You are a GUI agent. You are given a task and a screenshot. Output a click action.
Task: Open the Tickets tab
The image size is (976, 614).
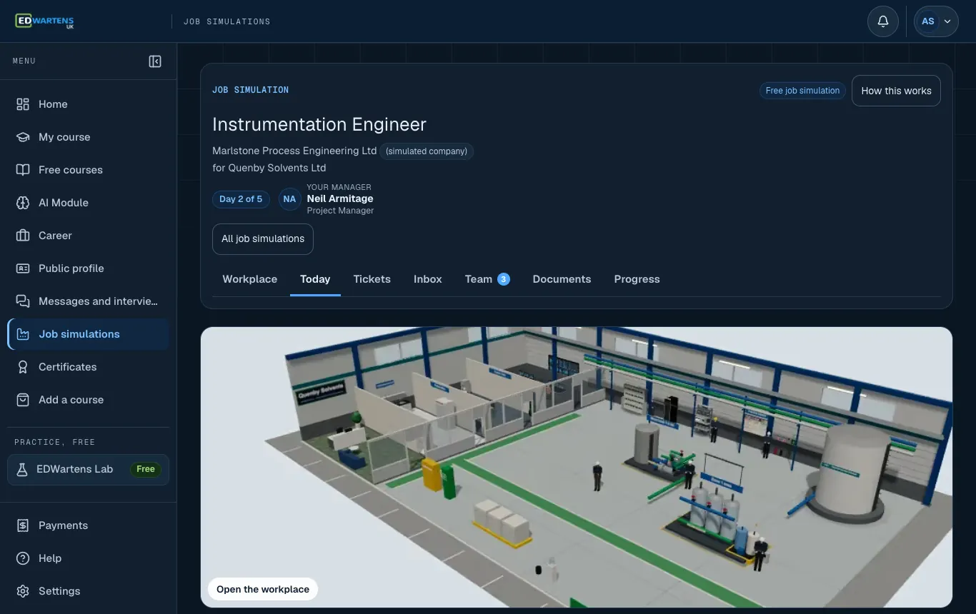pos(372,279)
